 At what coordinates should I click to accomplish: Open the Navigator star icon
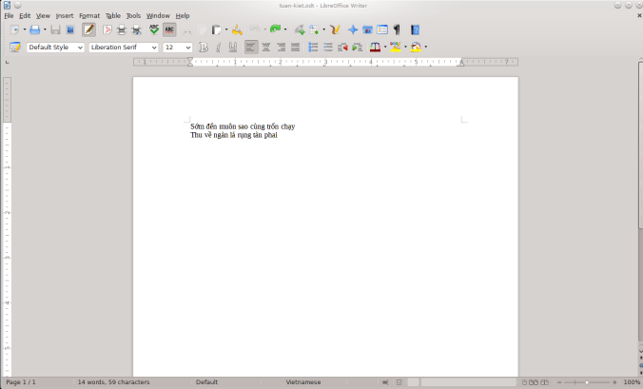coord(353,30)
